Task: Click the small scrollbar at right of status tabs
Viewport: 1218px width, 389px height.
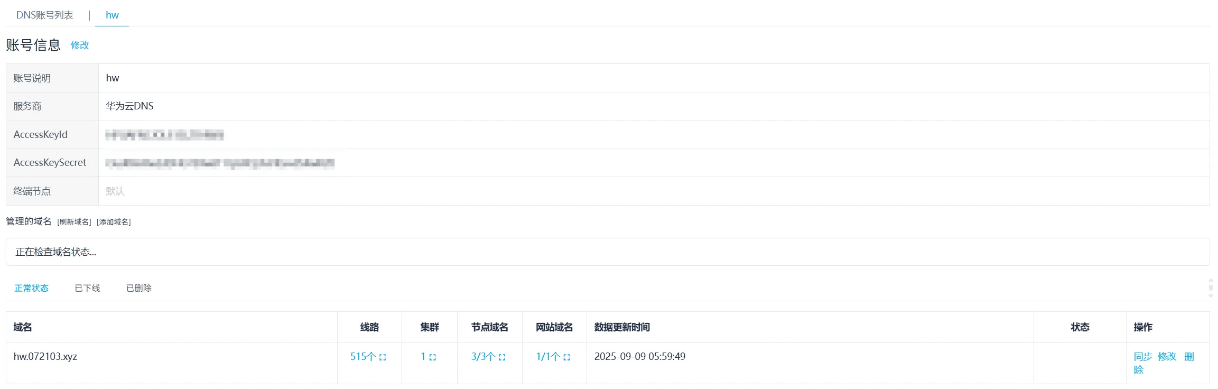Action: click(x=1210, y=288)
